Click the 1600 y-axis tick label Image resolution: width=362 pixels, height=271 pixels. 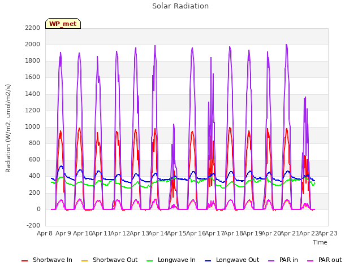click(33, 77)
